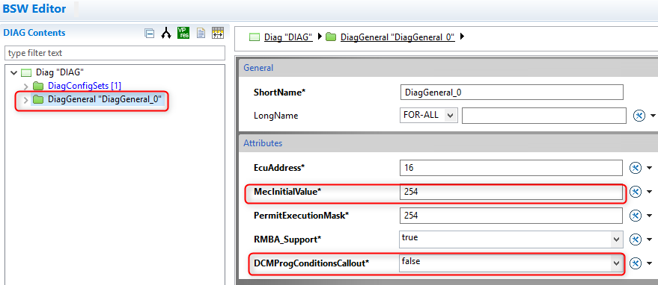The height and width of the screenshot is (285, 658).
Task: Follow the DiagGeneral "DiagGeneral_0" breadcrumb link
Action: (x=397, y=37)
